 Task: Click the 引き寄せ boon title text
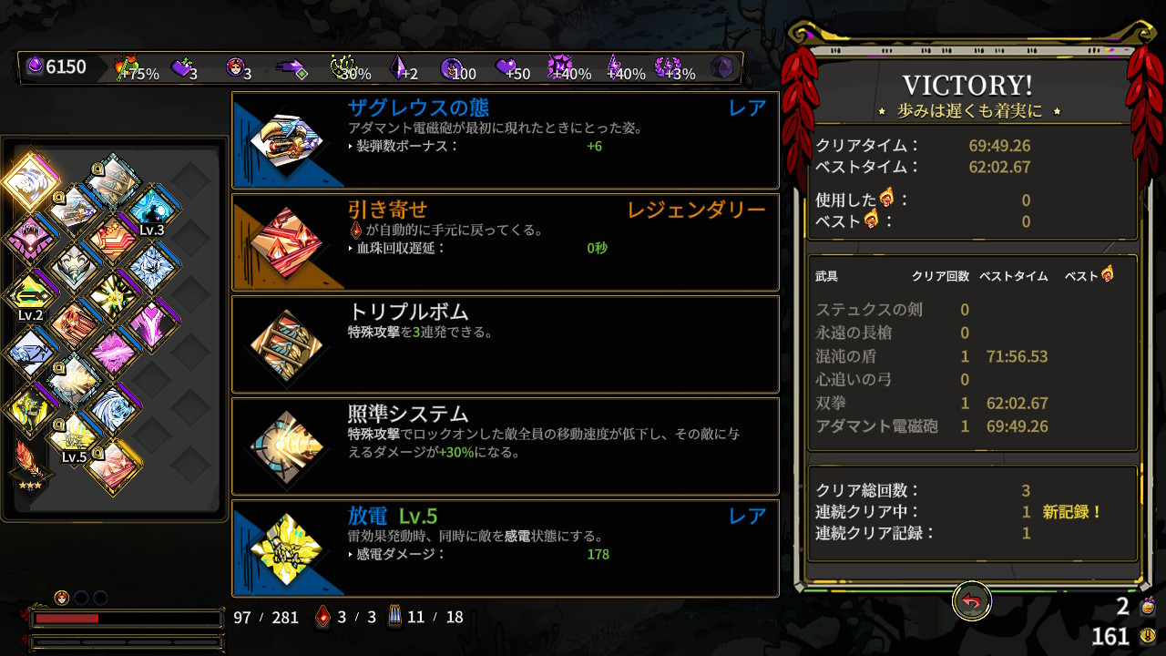tap(387, 210)
